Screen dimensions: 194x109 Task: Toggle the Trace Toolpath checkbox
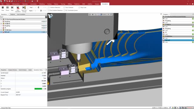[64, 7]
